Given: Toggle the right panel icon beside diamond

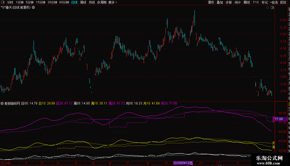Looking at the screenshot, I should pos(272,8).
